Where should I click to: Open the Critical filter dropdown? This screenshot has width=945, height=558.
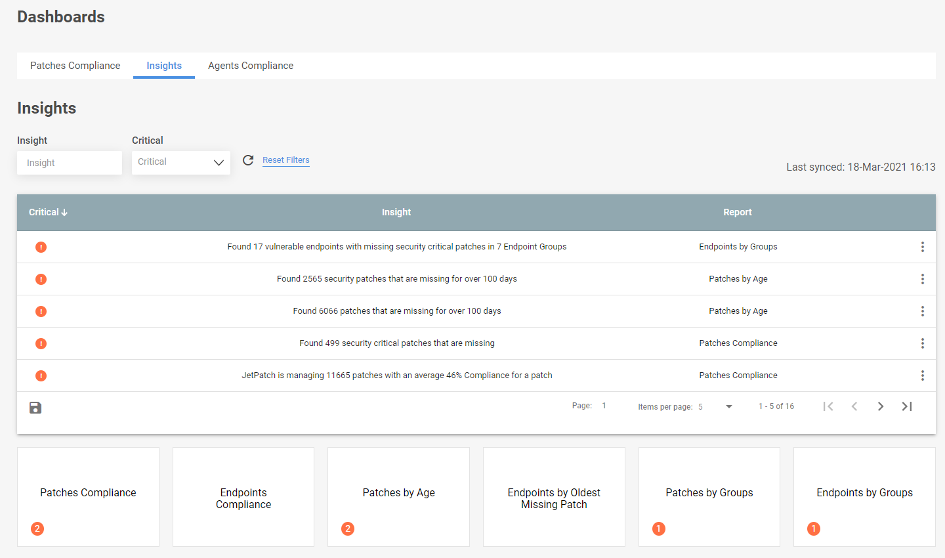click(181, 162)
